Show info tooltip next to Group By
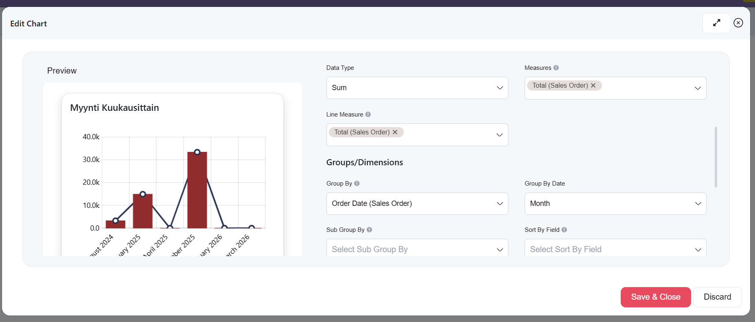This screenshot has height=322, width=755. [357, 184]
